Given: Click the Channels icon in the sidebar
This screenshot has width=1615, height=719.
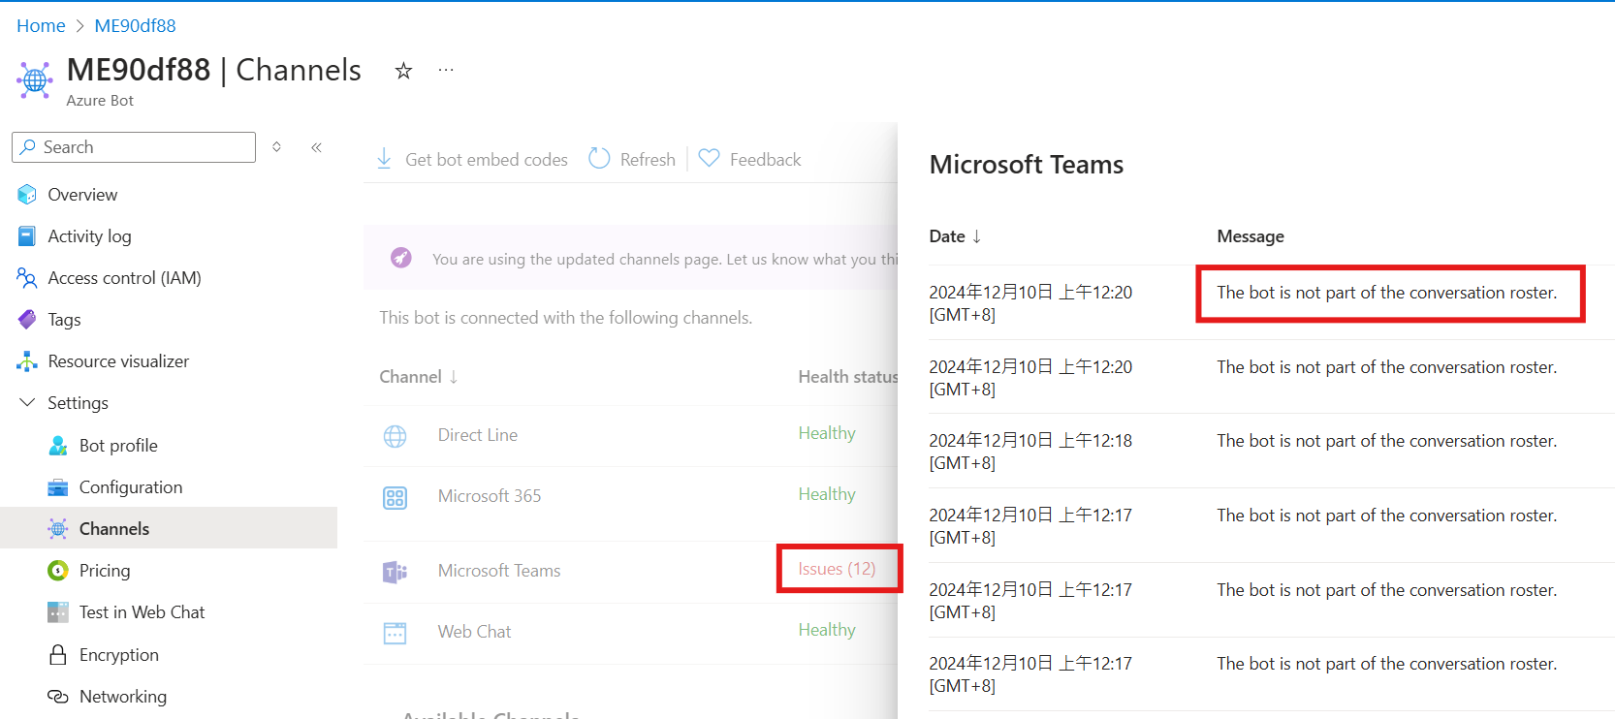Looking at the screenshot, I should click(x=58, y=529).
